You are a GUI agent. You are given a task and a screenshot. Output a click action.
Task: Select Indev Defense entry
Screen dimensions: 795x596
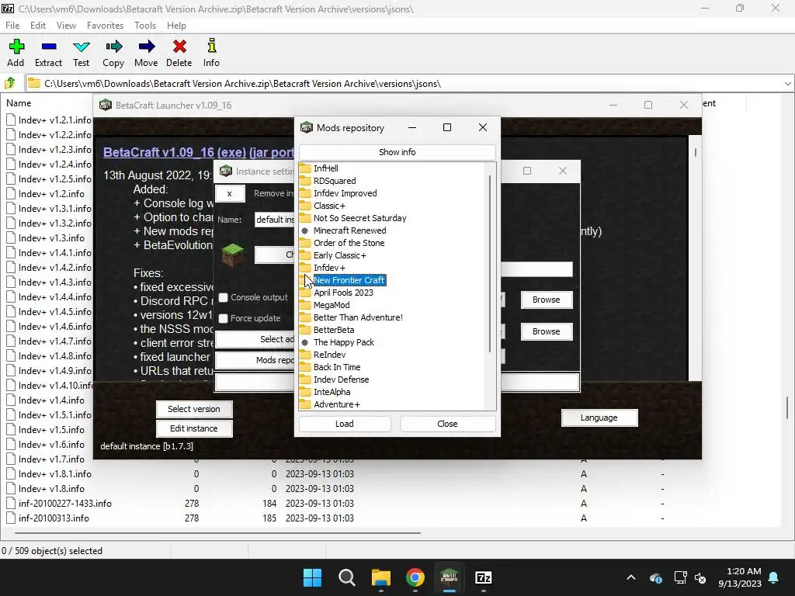pyautogui.click(x=342, y=379)
